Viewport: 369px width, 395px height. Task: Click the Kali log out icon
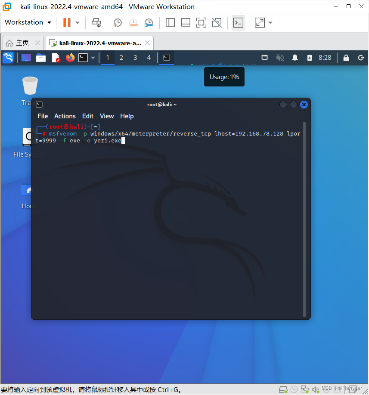(361, 58)
